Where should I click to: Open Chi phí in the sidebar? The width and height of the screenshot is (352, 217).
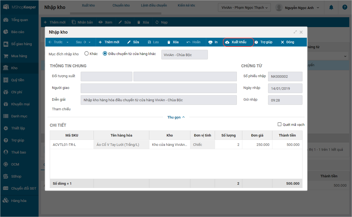(x=19, y=92)
